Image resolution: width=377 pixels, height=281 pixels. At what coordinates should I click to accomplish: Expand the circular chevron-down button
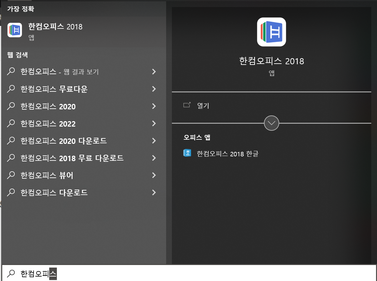point(272,123)
